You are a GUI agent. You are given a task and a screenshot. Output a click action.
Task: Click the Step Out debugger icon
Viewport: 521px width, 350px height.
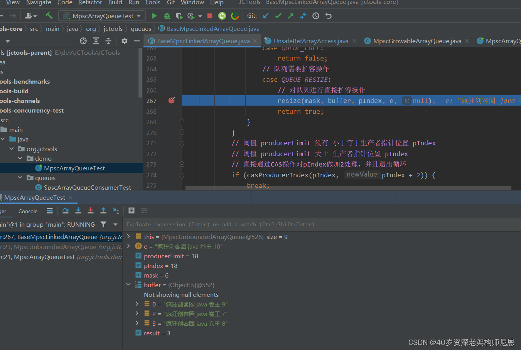coord(103,210)
